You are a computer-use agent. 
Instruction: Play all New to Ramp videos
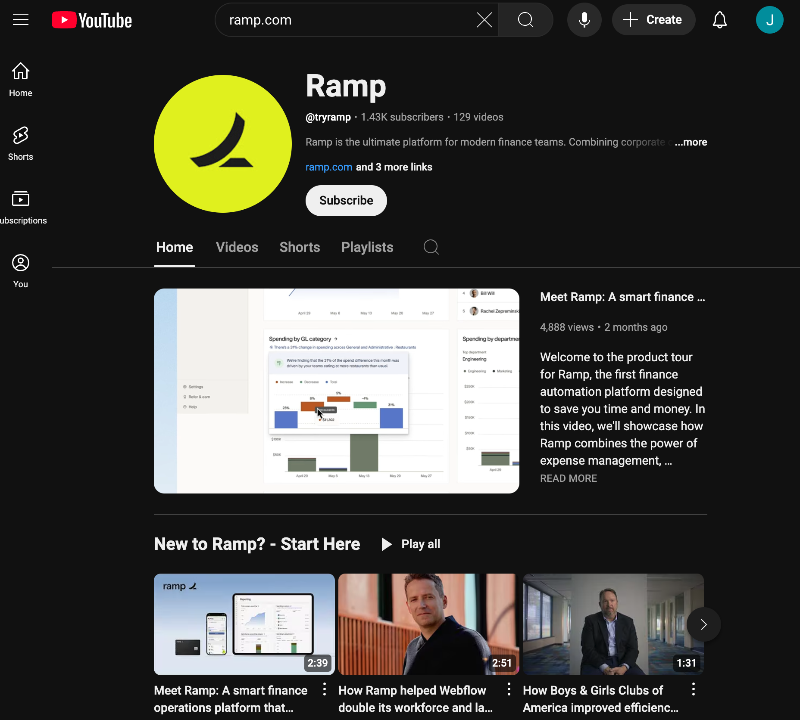tap(411, 544)
